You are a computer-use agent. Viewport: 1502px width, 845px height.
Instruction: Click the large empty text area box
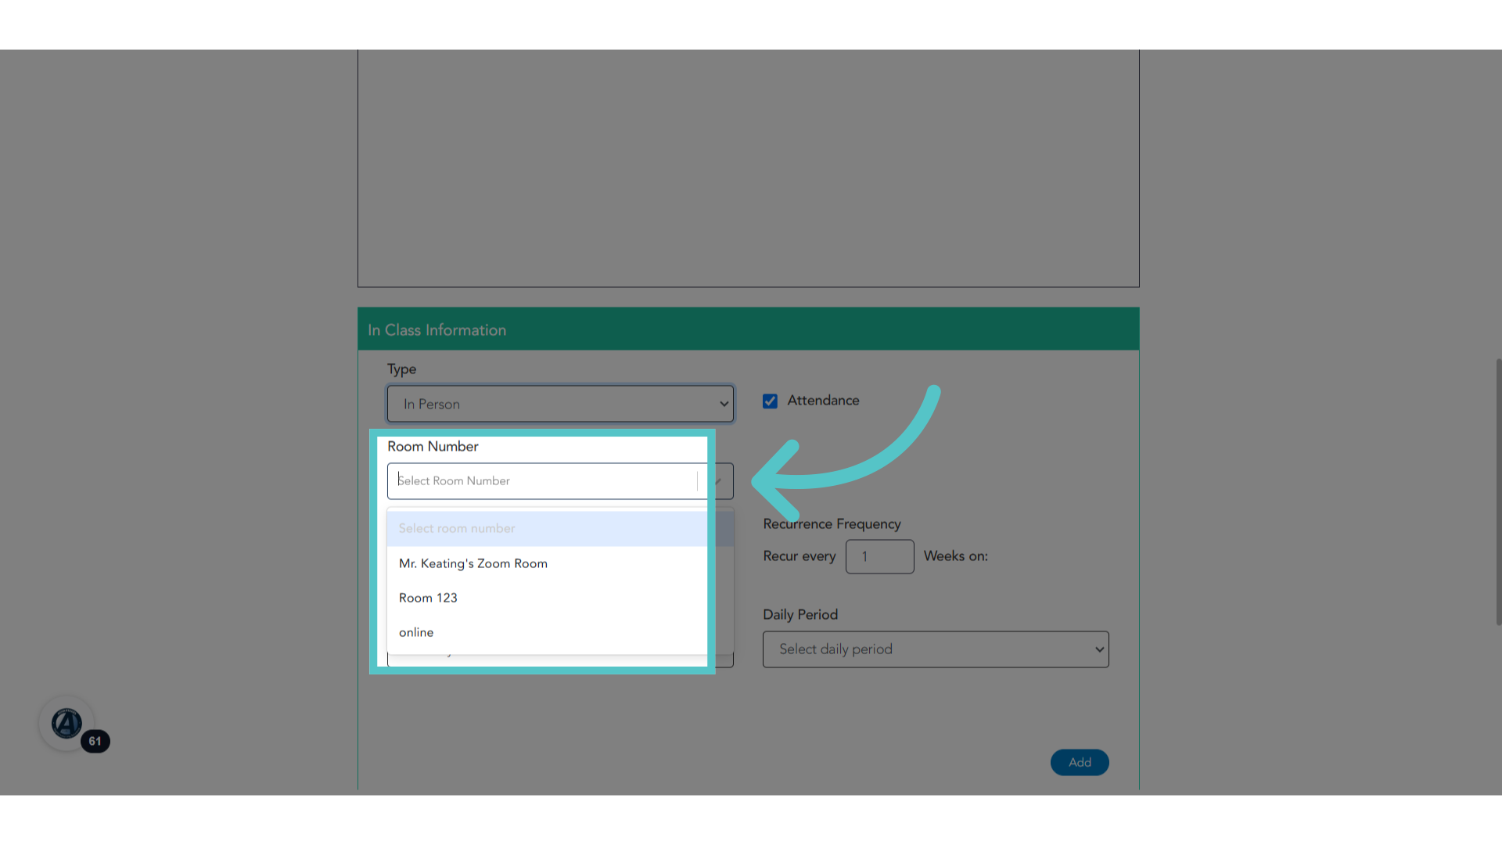[x=749, y=168]
